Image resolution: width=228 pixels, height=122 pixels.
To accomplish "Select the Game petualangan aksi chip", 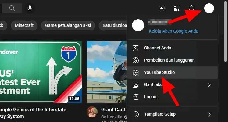I will tap(68, 25).
